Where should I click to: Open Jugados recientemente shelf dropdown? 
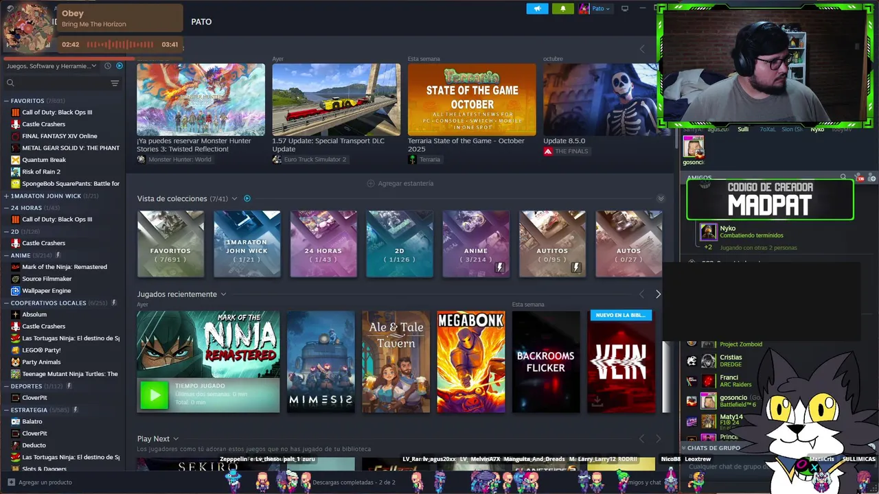click(x=223, y=294)
